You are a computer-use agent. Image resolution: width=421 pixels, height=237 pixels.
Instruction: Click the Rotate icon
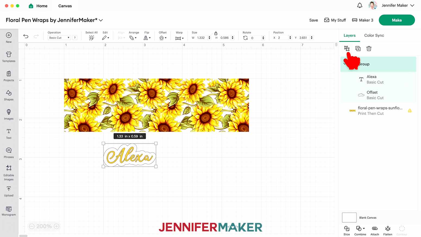click(245, 38)
